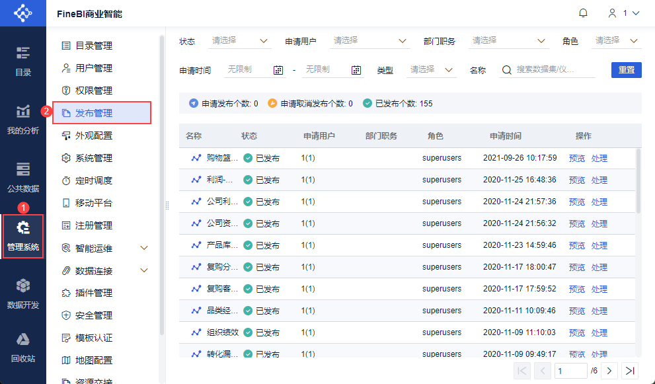Screen dimensions: 655x384
Task: Open the 目录 sidebar icon
Action: click(x=23, y=59)
